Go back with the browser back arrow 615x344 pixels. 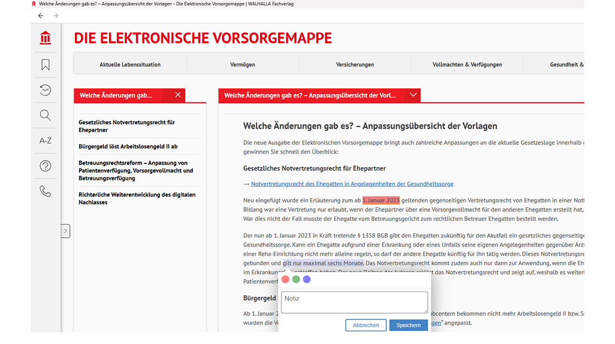tap(41, 16)
